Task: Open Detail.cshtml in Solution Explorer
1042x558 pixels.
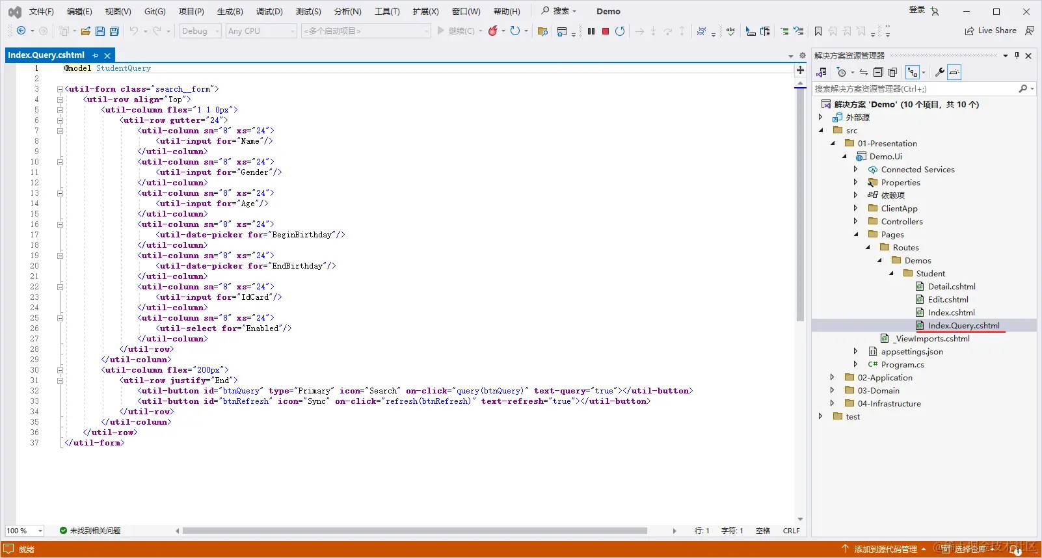Action: (x=952, y=286)
